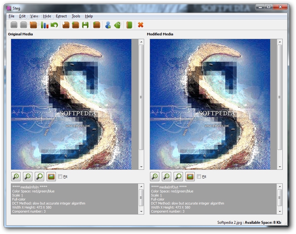Click the '**** mediaInfoIn ****' line
The height and width of the screenshot is (234, 296).
coord(30,187)
